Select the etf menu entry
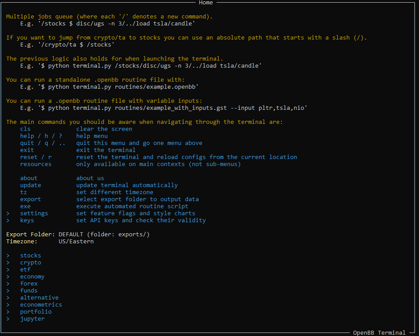The height and width of the screenshot is (336, 419). pyautogui.click(x=25, y=270)
